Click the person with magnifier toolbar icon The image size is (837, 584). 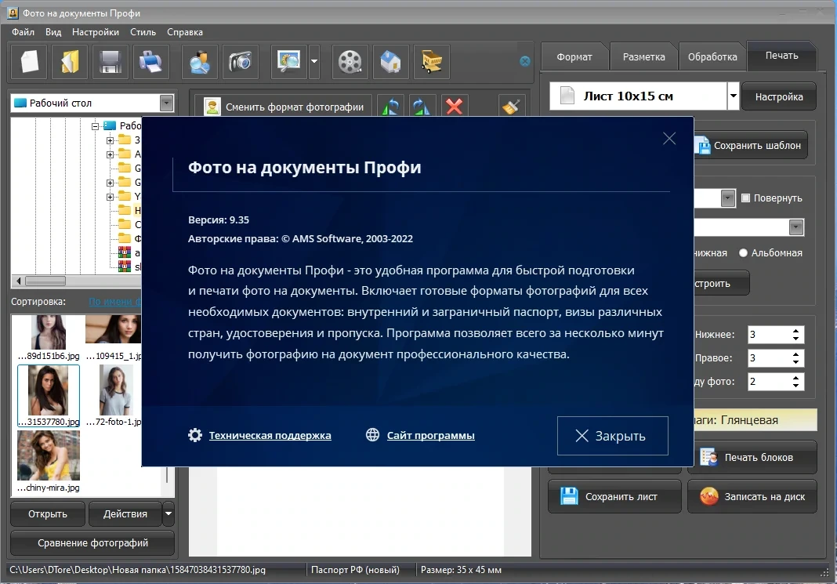[200, 62]
